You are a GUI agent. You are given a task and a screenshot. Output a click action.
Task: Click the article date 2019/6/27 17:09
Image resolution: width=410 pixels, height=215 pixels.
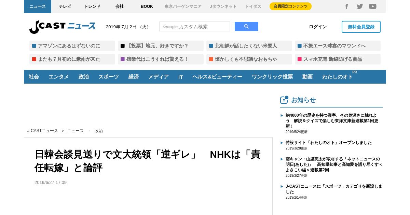(51, 183)
